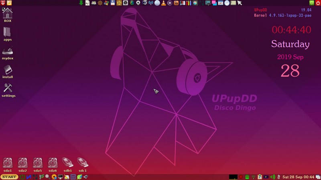This screenshot has height=180, width=321.
Task: Click the START menu button
Action: pos(9,177)
